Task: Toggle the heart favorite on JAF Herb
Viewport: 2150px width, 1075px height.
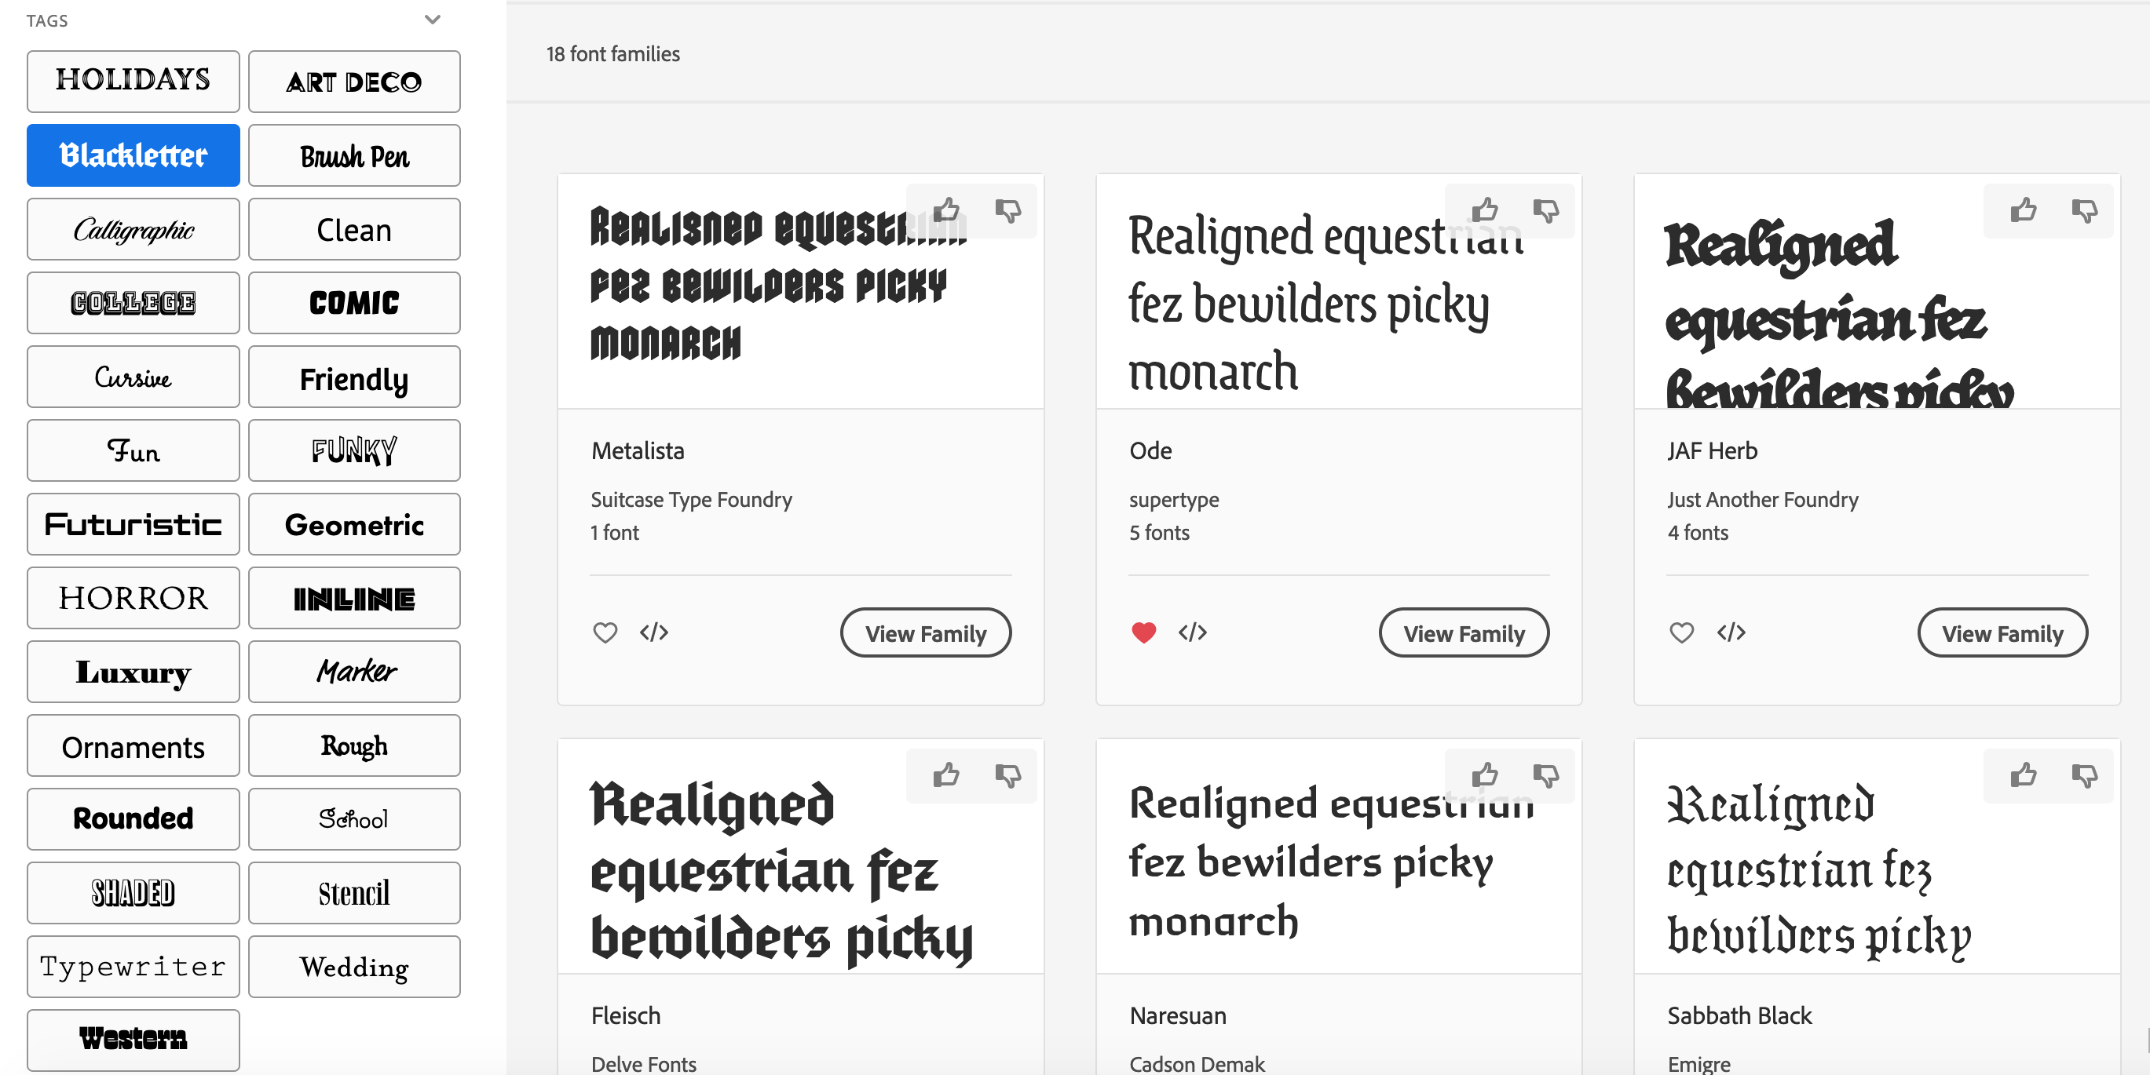Action: pyautogui.click(x=1680, y=632)
